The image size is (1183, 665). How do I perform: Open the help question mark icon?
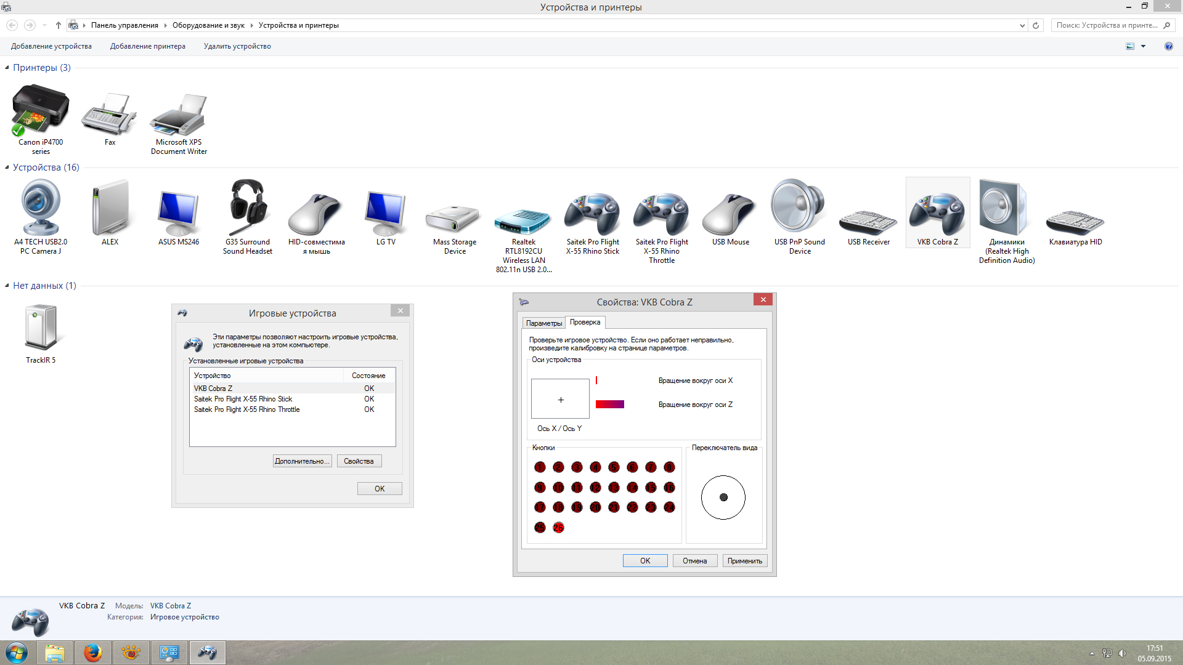[x=1169, y=46]
